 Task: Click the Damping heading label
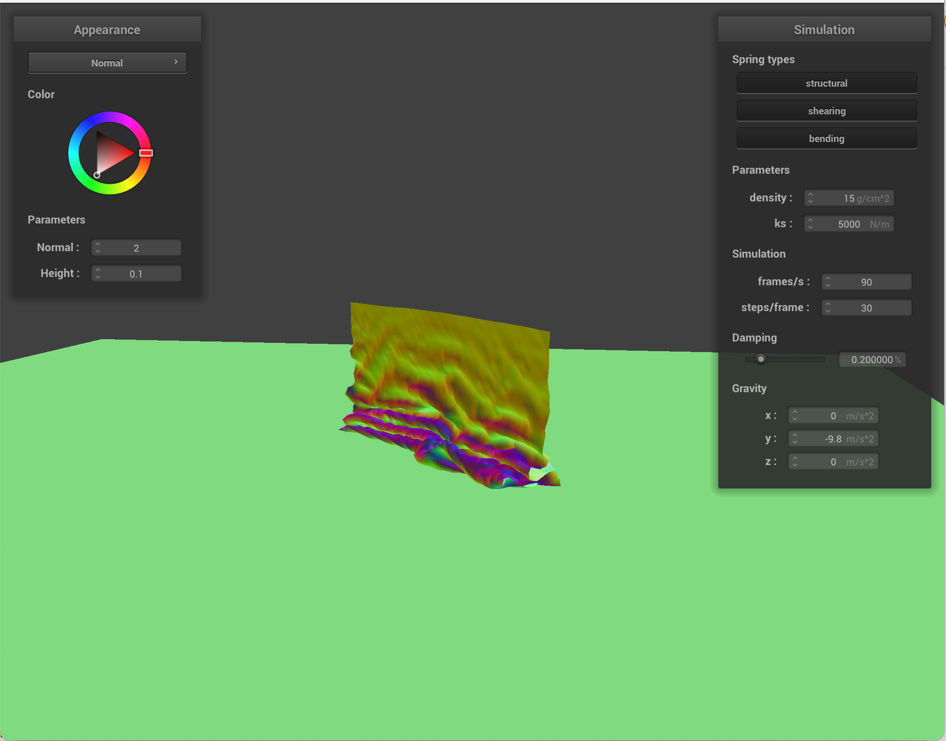754,338
